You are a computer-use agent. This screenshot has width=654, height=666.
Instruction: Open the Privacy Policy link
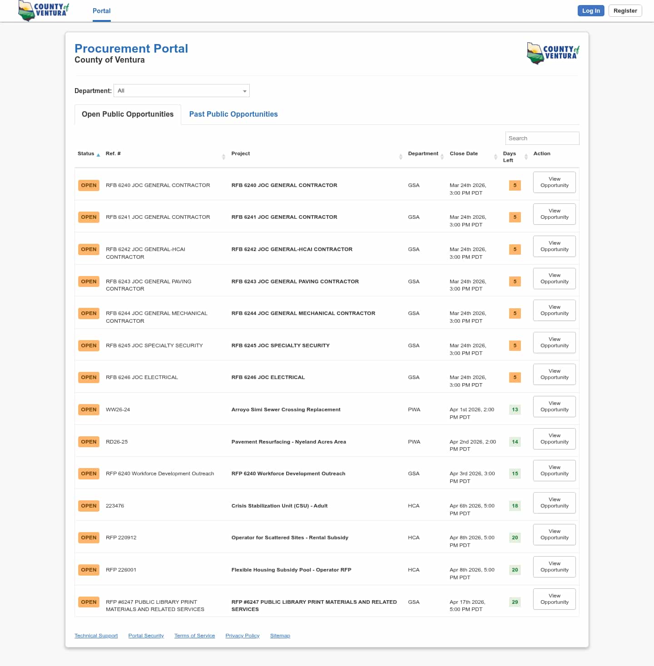(243, 636)
